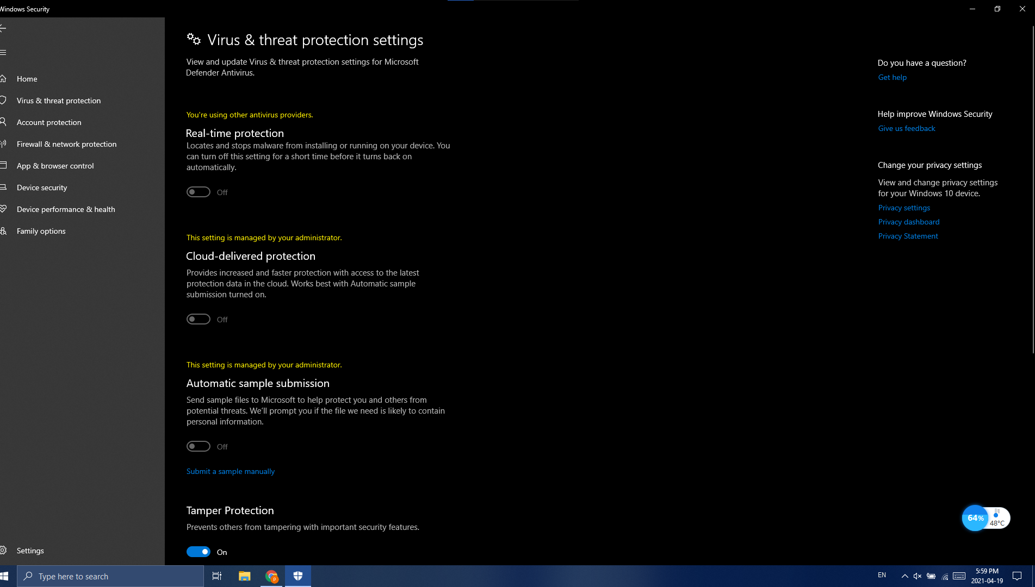The width and height of the screenshot is (1035, 587).
Task: Open Device performance & health section
Action: 66,209
